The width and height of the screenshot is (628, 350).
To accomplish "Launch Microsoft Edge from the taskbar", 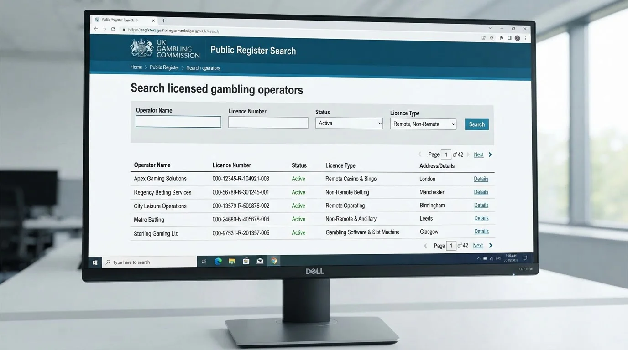I will [x=218, y=261].
